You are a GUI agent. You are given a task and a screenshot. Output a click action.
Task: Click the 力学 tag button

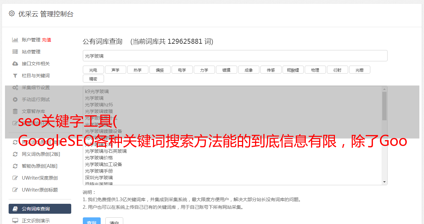[x=204, y=70]
